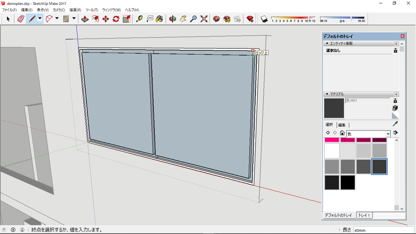Choose the Orbit camera tool
The height and width of the screenshot is (234, 416).
pos(173,19)
